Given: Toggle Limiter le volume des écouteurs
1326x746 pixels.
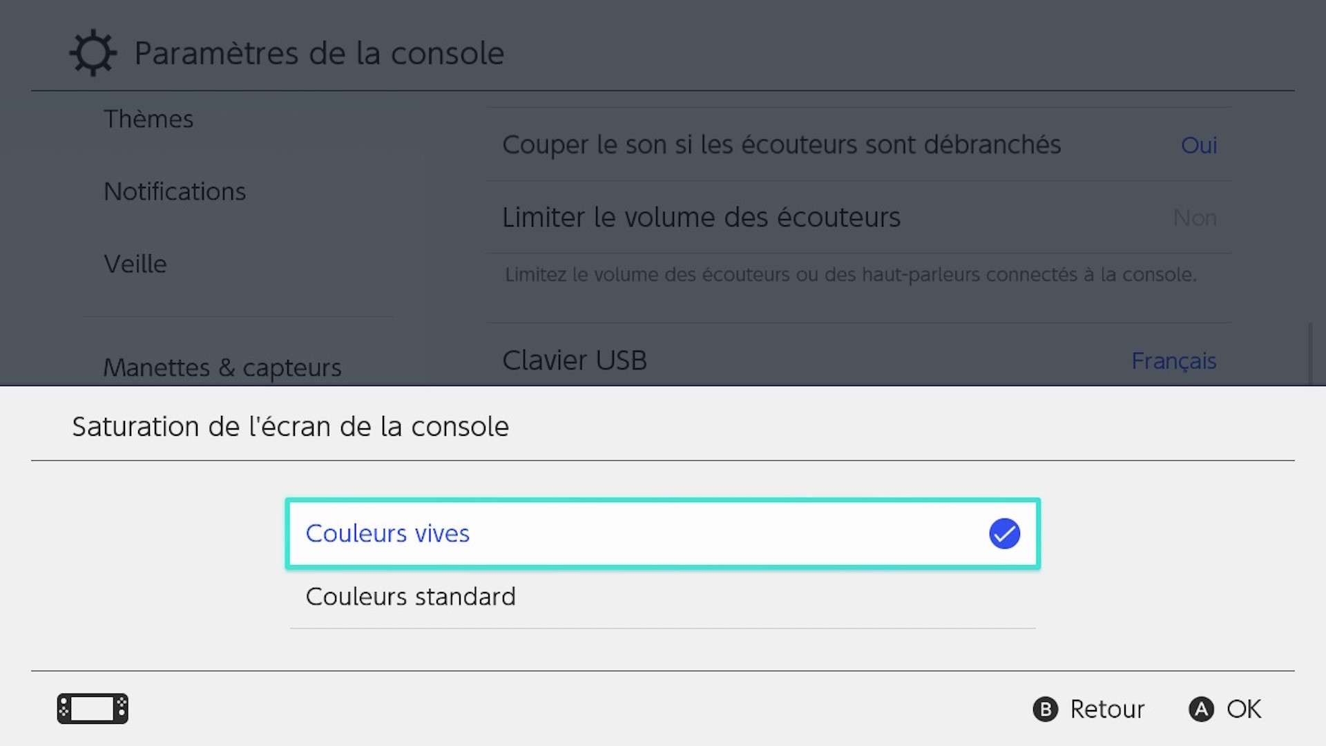Looking at the screenshot, I should tap(858, 218).
